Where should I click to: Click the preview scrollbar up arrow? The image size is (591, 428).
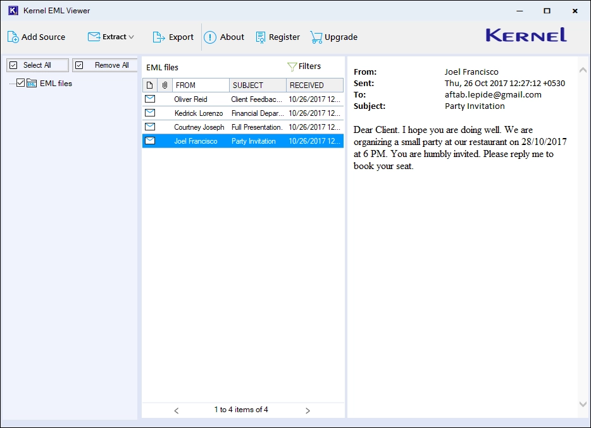click(583, 70)
